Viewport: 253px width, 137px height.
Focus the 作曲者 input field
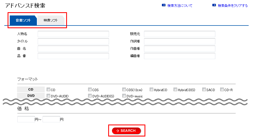[180, 49]
